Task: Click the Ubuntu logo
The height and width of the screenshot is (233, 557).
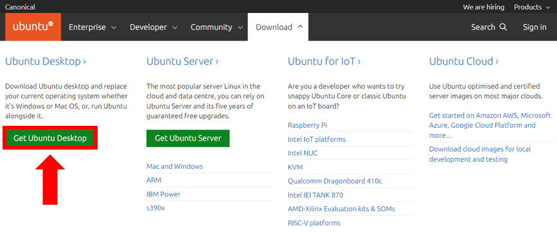Action: click(33, 27)
